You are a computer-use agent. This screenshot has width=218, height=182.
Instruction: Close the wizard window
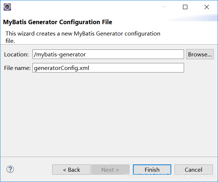click(207, 7)
